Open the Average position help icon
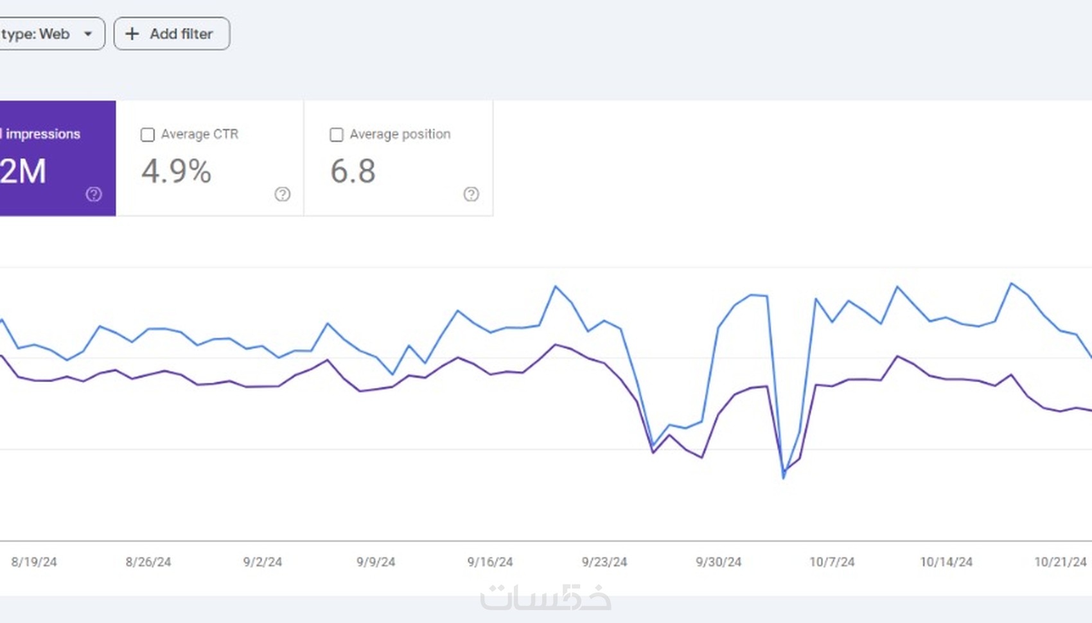Viewport: 1092px width, 623px height. (471, 194)
